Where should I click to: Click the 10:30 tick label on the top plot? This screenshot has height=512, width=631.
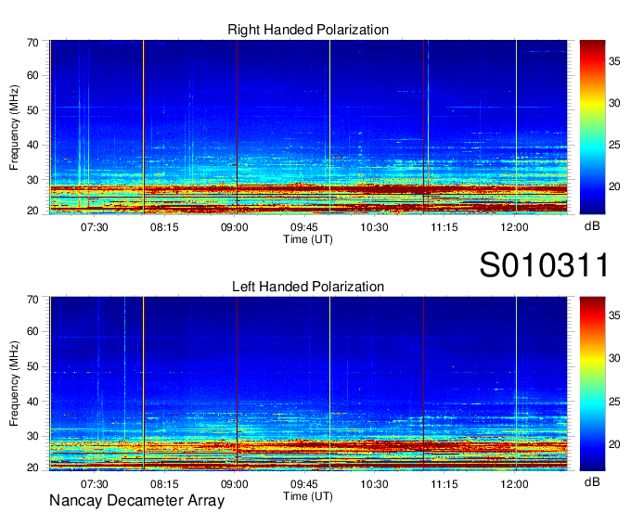[x=374, y=227]
